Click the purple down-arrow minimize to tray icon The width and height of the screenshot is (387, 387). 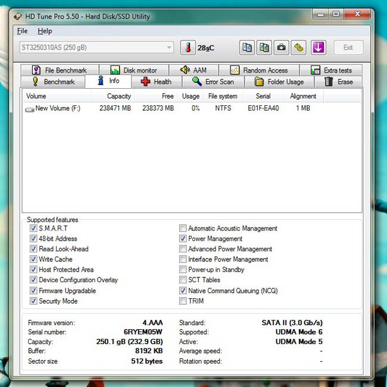tap(319, 48)
